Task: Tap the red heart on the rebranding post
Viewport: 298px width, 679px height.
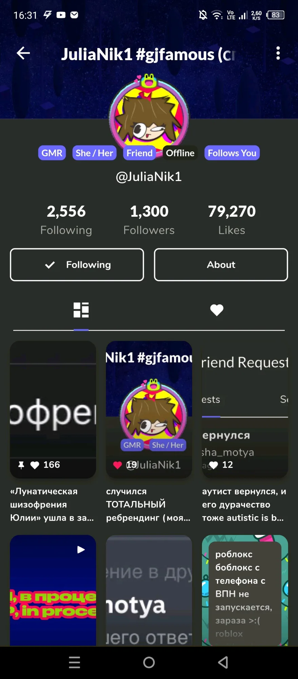Action: click(117, 465)
